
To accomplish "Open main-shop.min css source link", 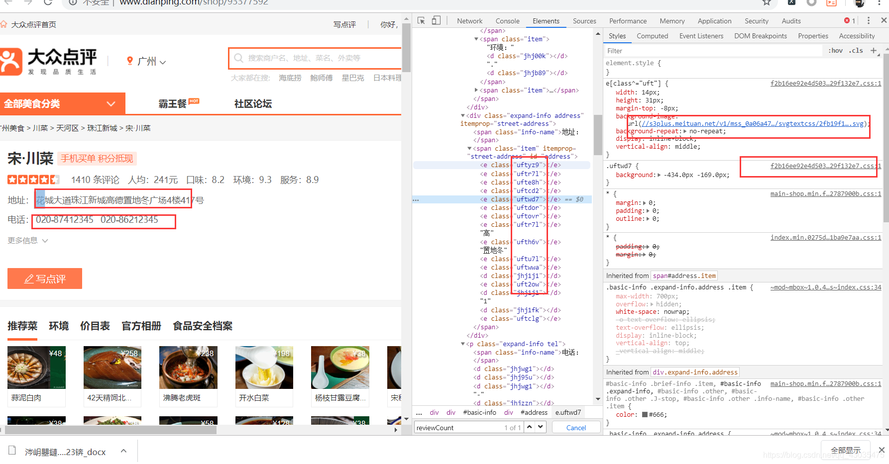I will (x=825, y=193).
